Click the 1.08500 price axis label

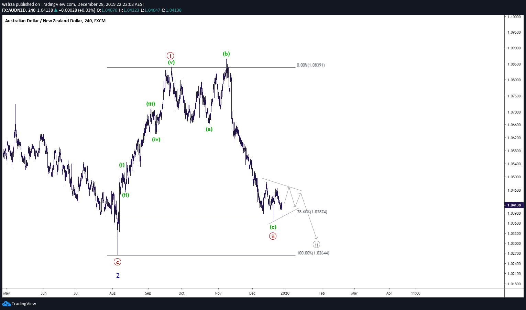tap(514, 64)
